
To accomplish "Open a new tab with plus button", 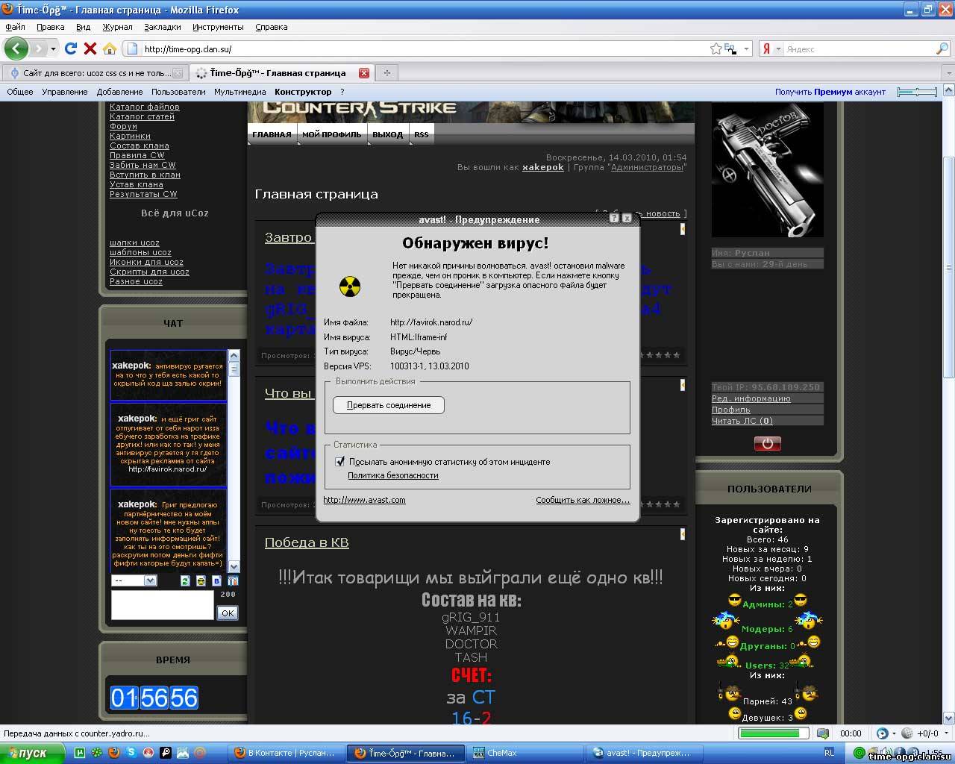I will 386,72.
